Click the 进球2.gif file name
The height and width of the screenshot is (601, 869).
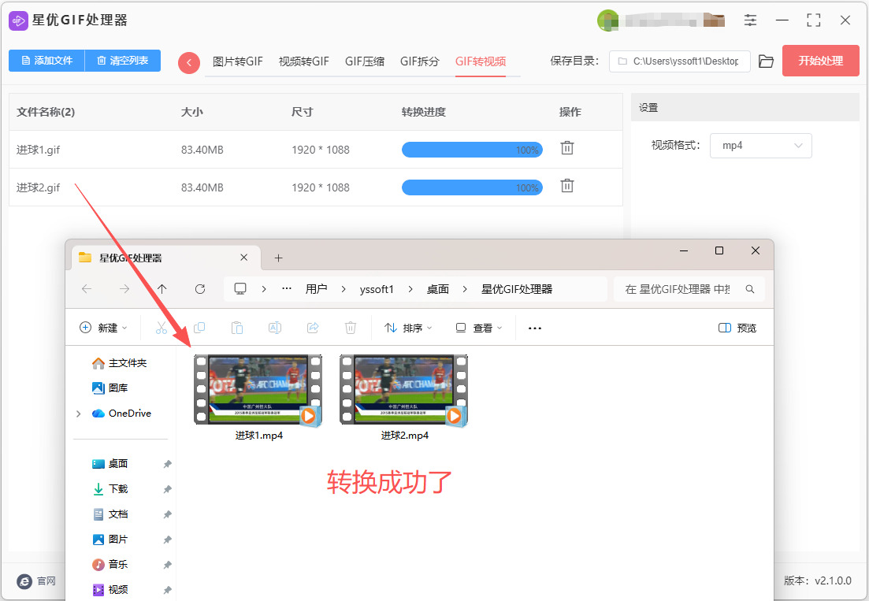39,187
